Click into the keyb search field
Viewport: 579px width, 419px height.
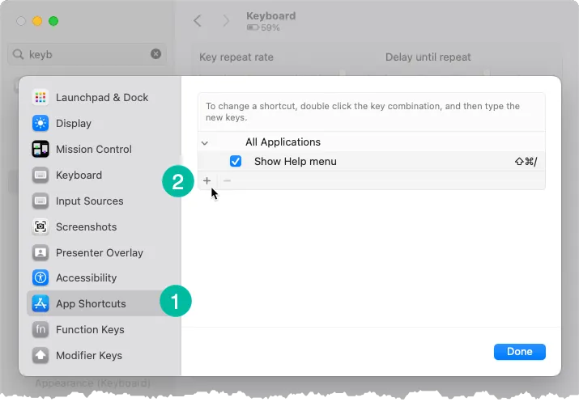(87, 54)
